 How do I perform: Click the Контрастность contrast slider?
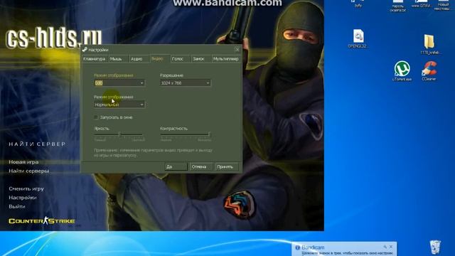(x=186, y=134)
